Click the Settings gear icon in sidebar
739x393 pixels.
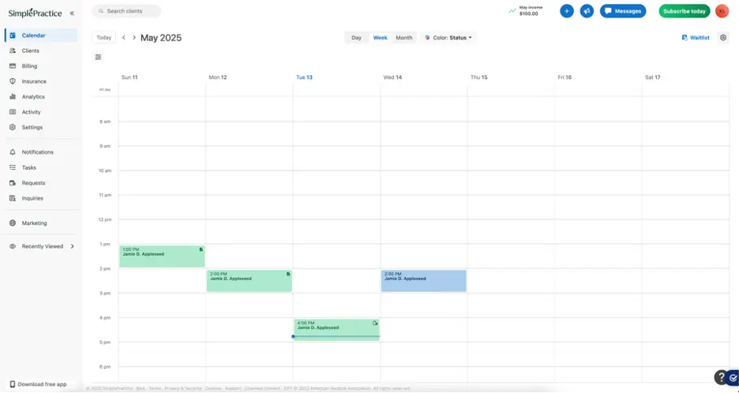pos(13,127)
